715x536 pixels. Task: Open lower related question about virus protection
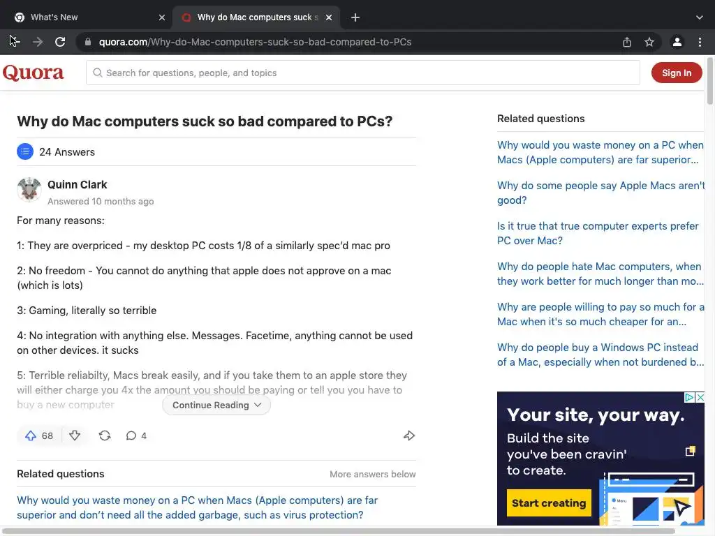click(198, 507)
